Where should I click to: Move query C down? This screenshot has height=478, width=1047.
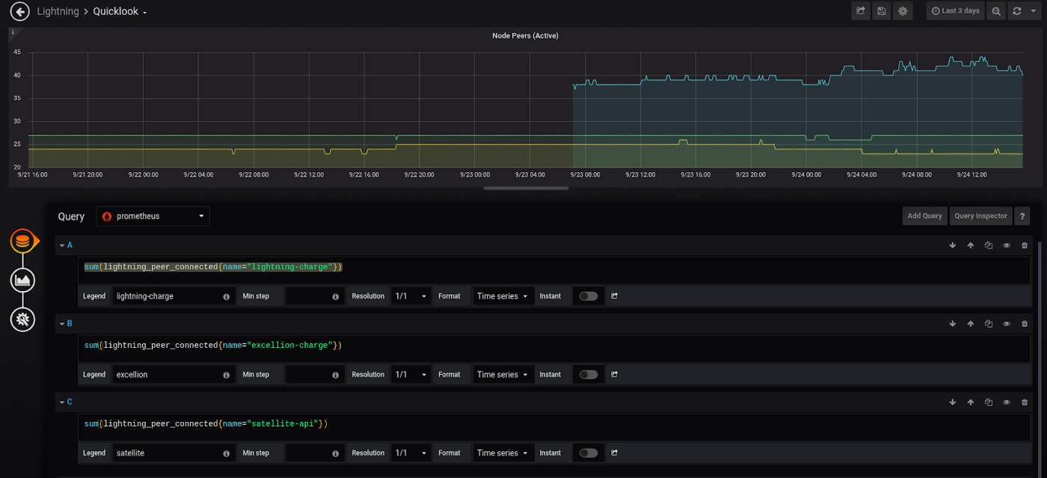pyautogui.click(x=953, y=402)
